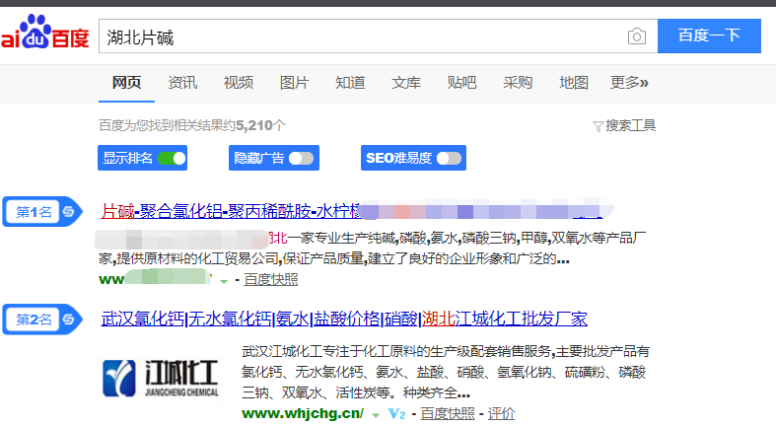The image size is (776, 427).
Task: Open image search via camera icon
Action: (636, 36)
